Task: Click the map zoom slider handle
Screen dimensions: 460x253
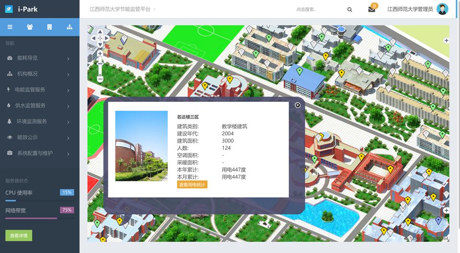Action: pyautogui.click(x=100, y=63)
